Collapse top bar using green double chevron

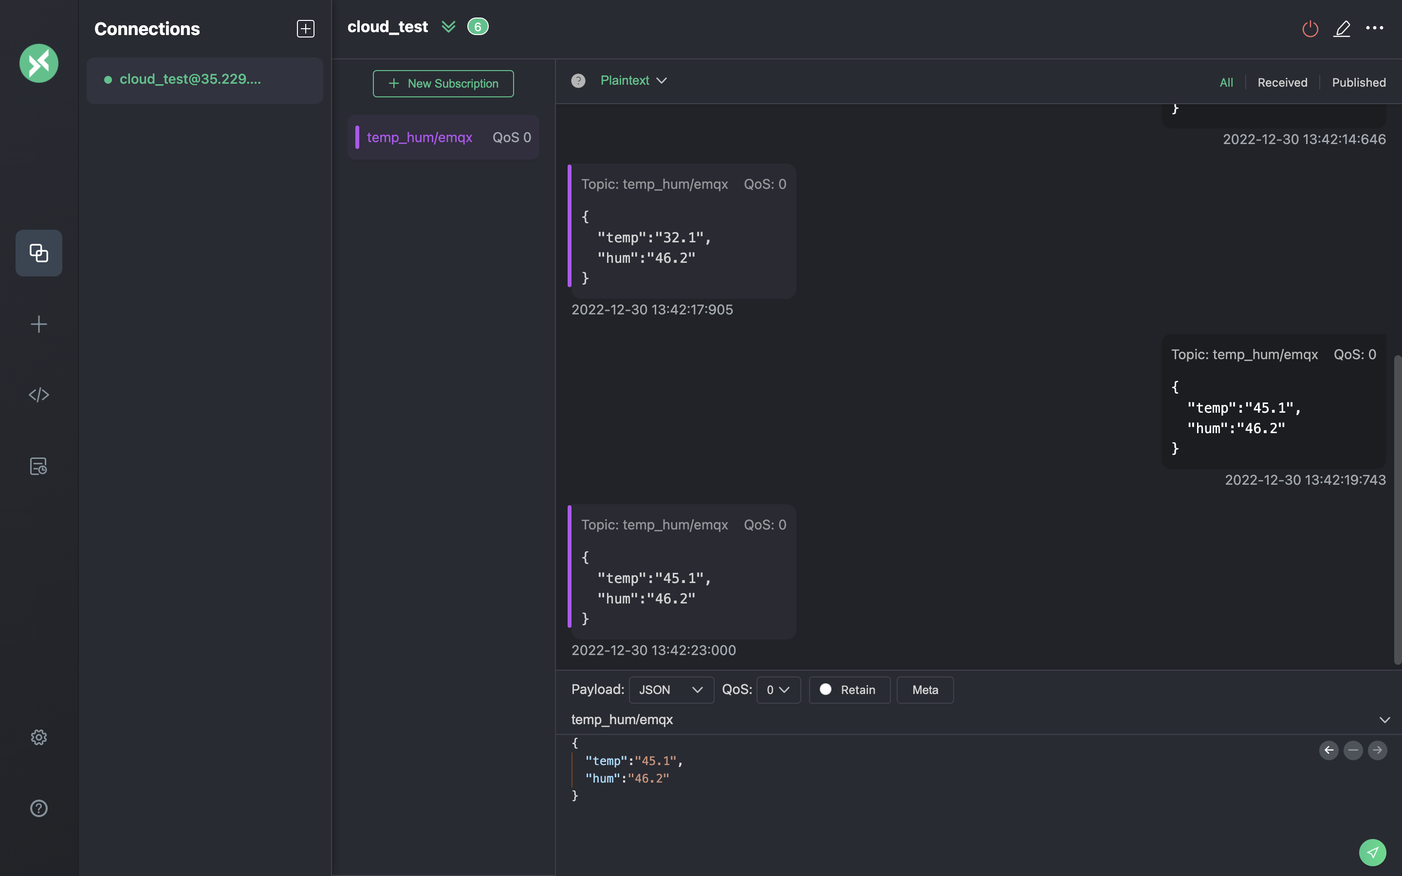pyautogui.click(x=448, y=27)
